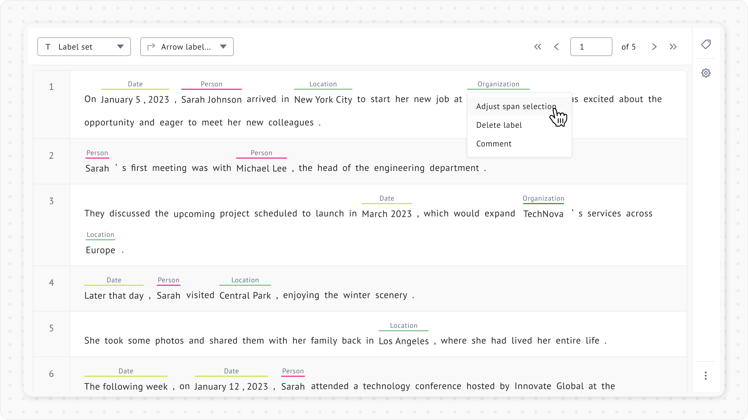Open settings gear in right sidebar
The height and width of the screenshot is (420, 748).
pos(706,73)
